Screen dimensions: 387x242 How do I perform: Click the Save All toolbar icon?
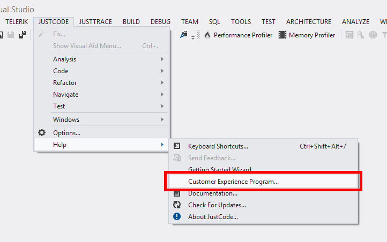pyautogui.click(x=23, y=35)
